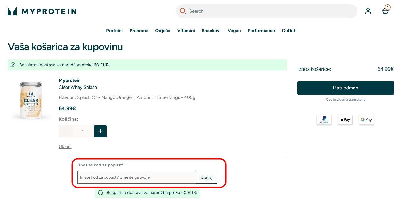Navigate to the Vitamini category
The image size is (403, 208).
click(186, 31)
